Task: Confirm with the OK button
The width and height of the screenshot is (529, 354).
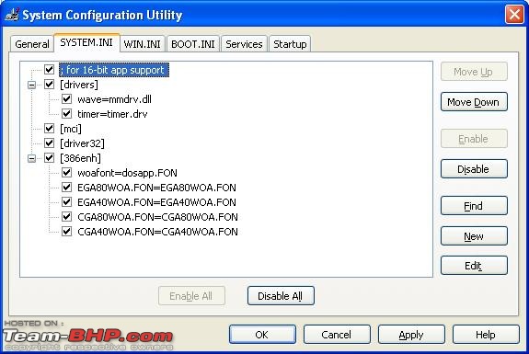Action: click(x=262, y=335)
